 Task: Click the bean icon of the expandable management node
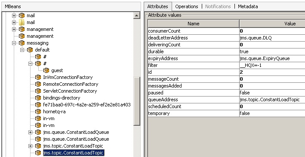point(22,29)
